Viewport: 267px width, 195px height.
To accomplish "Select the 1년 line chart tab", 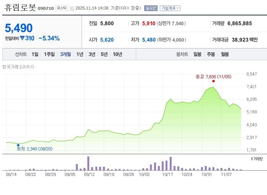I will tap(80, 54).
